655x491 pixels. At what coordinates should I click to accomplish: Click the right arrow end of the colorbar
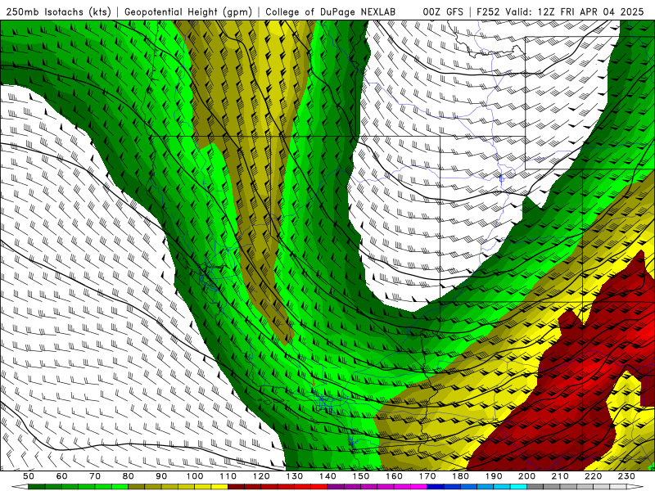(635, 487)
